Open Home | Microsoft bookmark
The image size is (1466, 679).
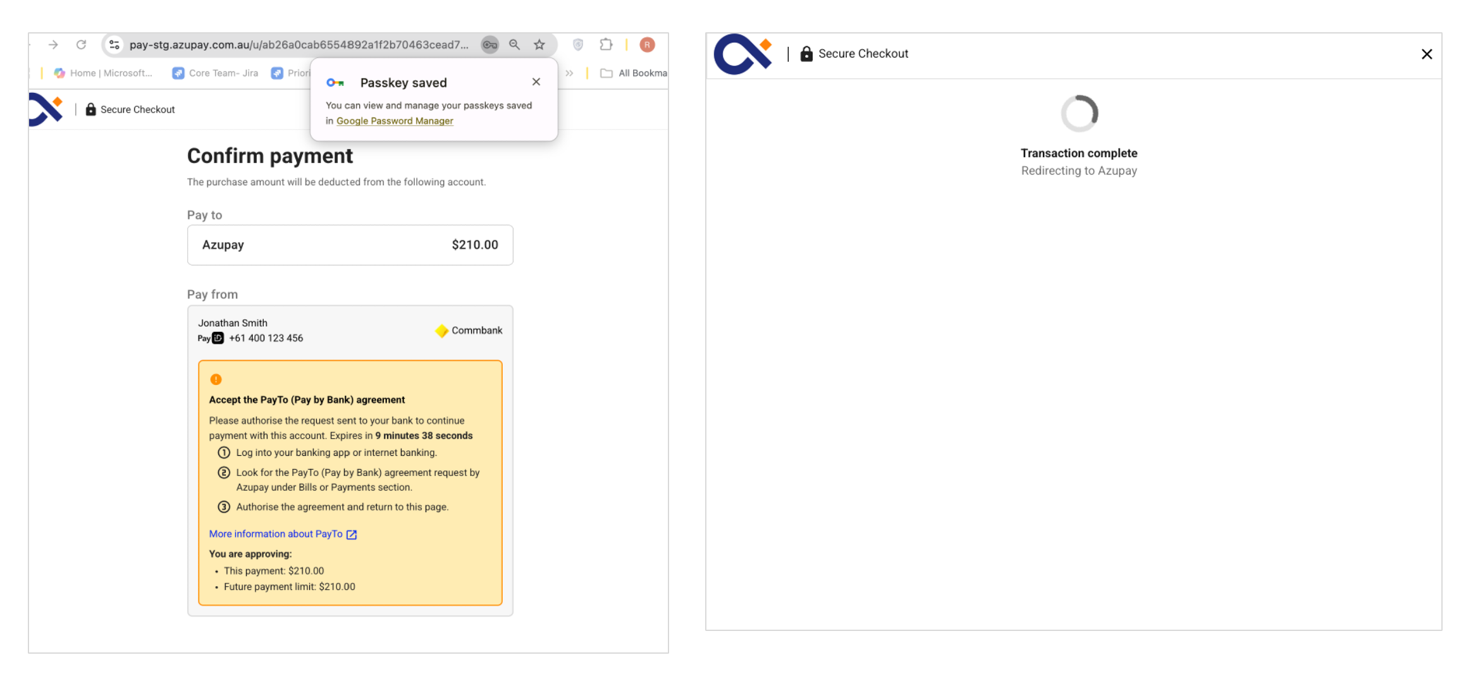point(104,73)
